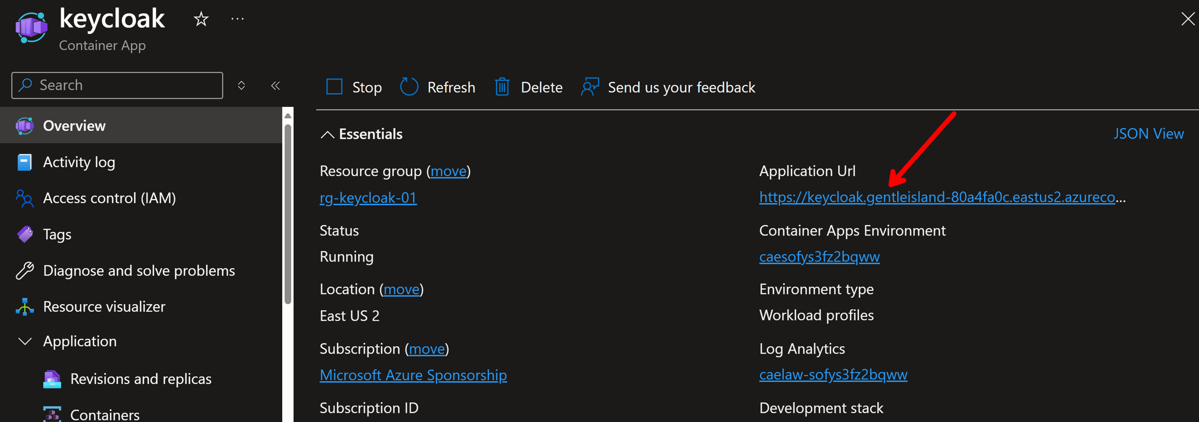This screenshot has height=422, width=1199.
Task: Toggle expand all with the up-down arrows
Action: [241, 85]
